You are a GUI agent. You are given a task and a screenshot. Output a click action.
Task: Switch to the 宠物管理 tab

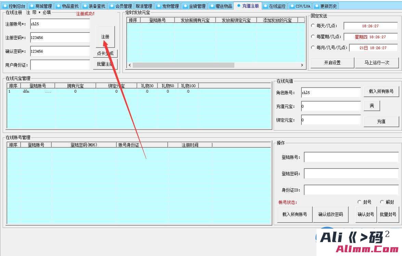point(168,6)
